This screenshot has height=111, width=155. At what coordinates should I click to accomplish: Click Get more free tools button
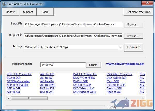(138, 12)
